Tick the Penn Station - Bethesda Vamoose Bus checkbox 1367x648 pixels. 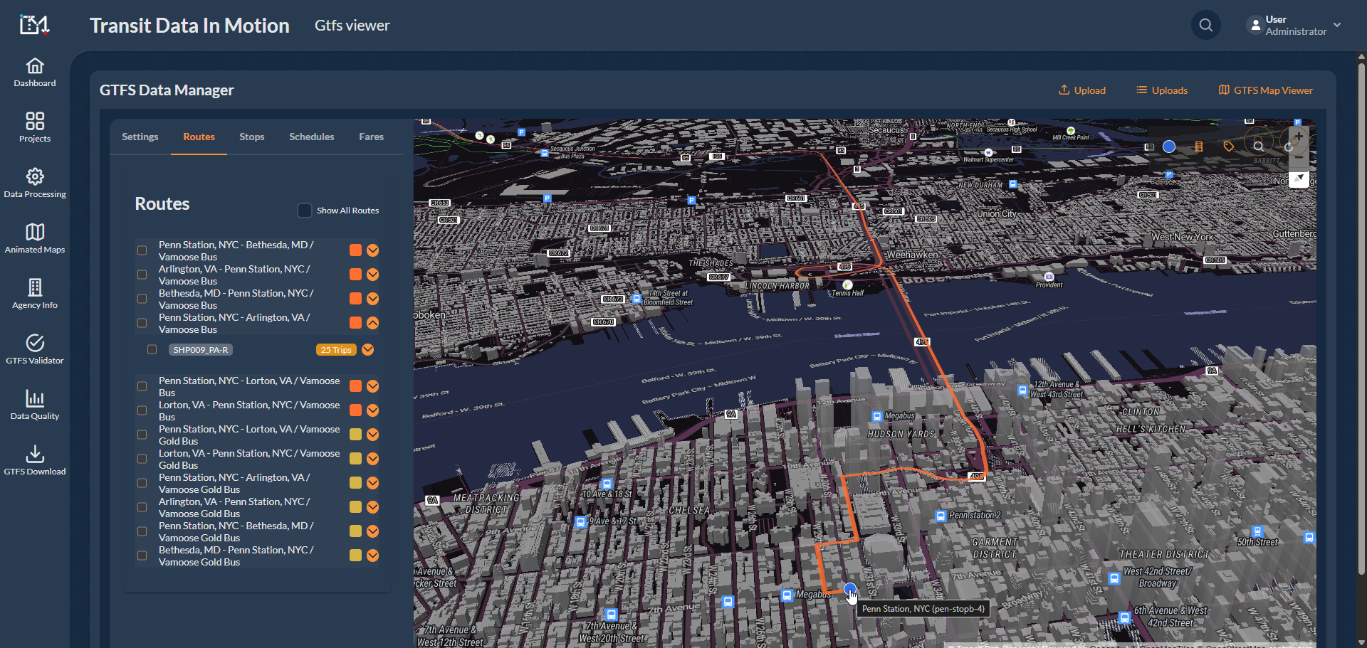(x=142, y=250)
